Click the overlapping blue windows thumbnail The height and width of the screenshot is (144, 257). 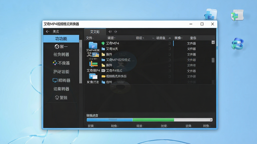click(93, 76)
